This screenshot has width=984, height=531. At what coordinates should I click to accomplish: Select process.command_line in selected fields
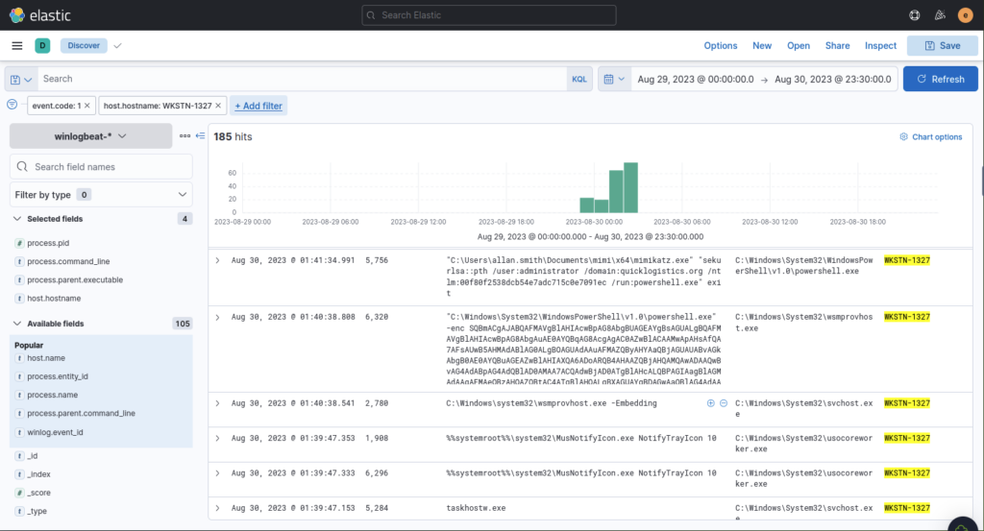(x=68, y=261)
